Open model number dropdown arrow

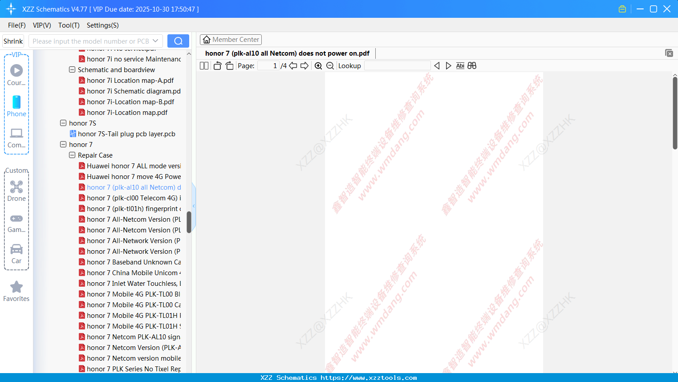[155, 41]
